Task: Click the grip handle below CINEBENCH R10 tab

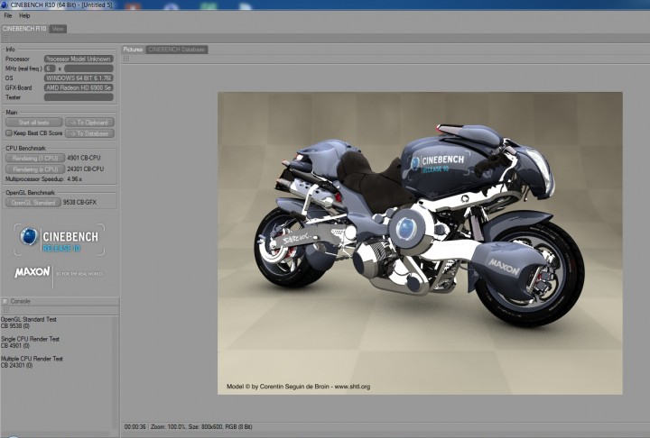Action: coord(5,38)
